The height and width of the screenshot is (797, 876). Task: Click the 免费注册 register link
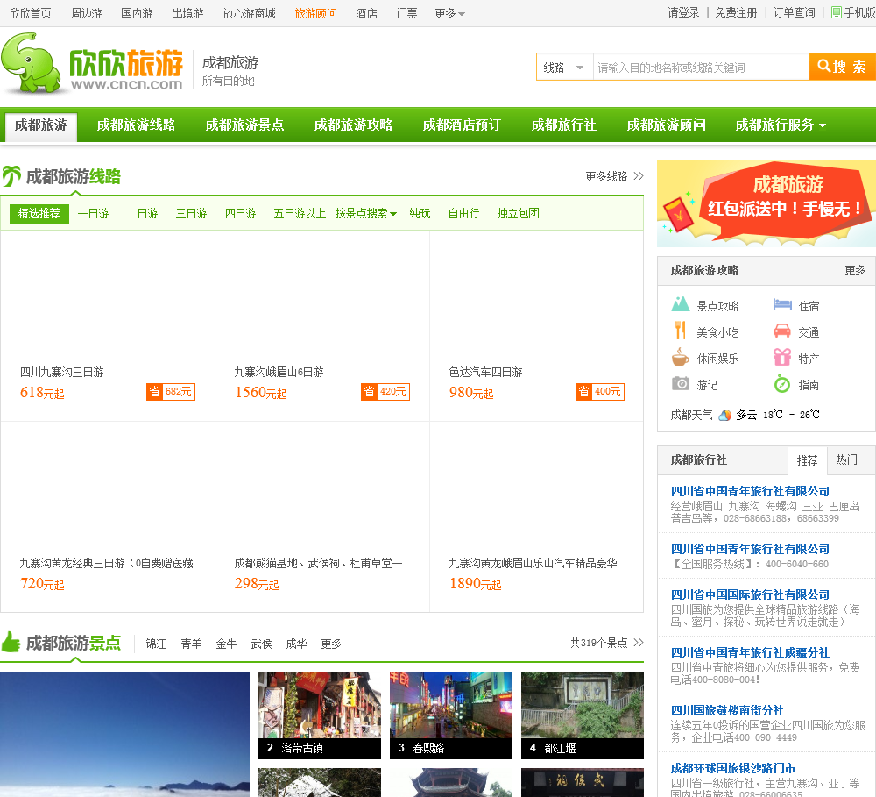click(737, 12)
